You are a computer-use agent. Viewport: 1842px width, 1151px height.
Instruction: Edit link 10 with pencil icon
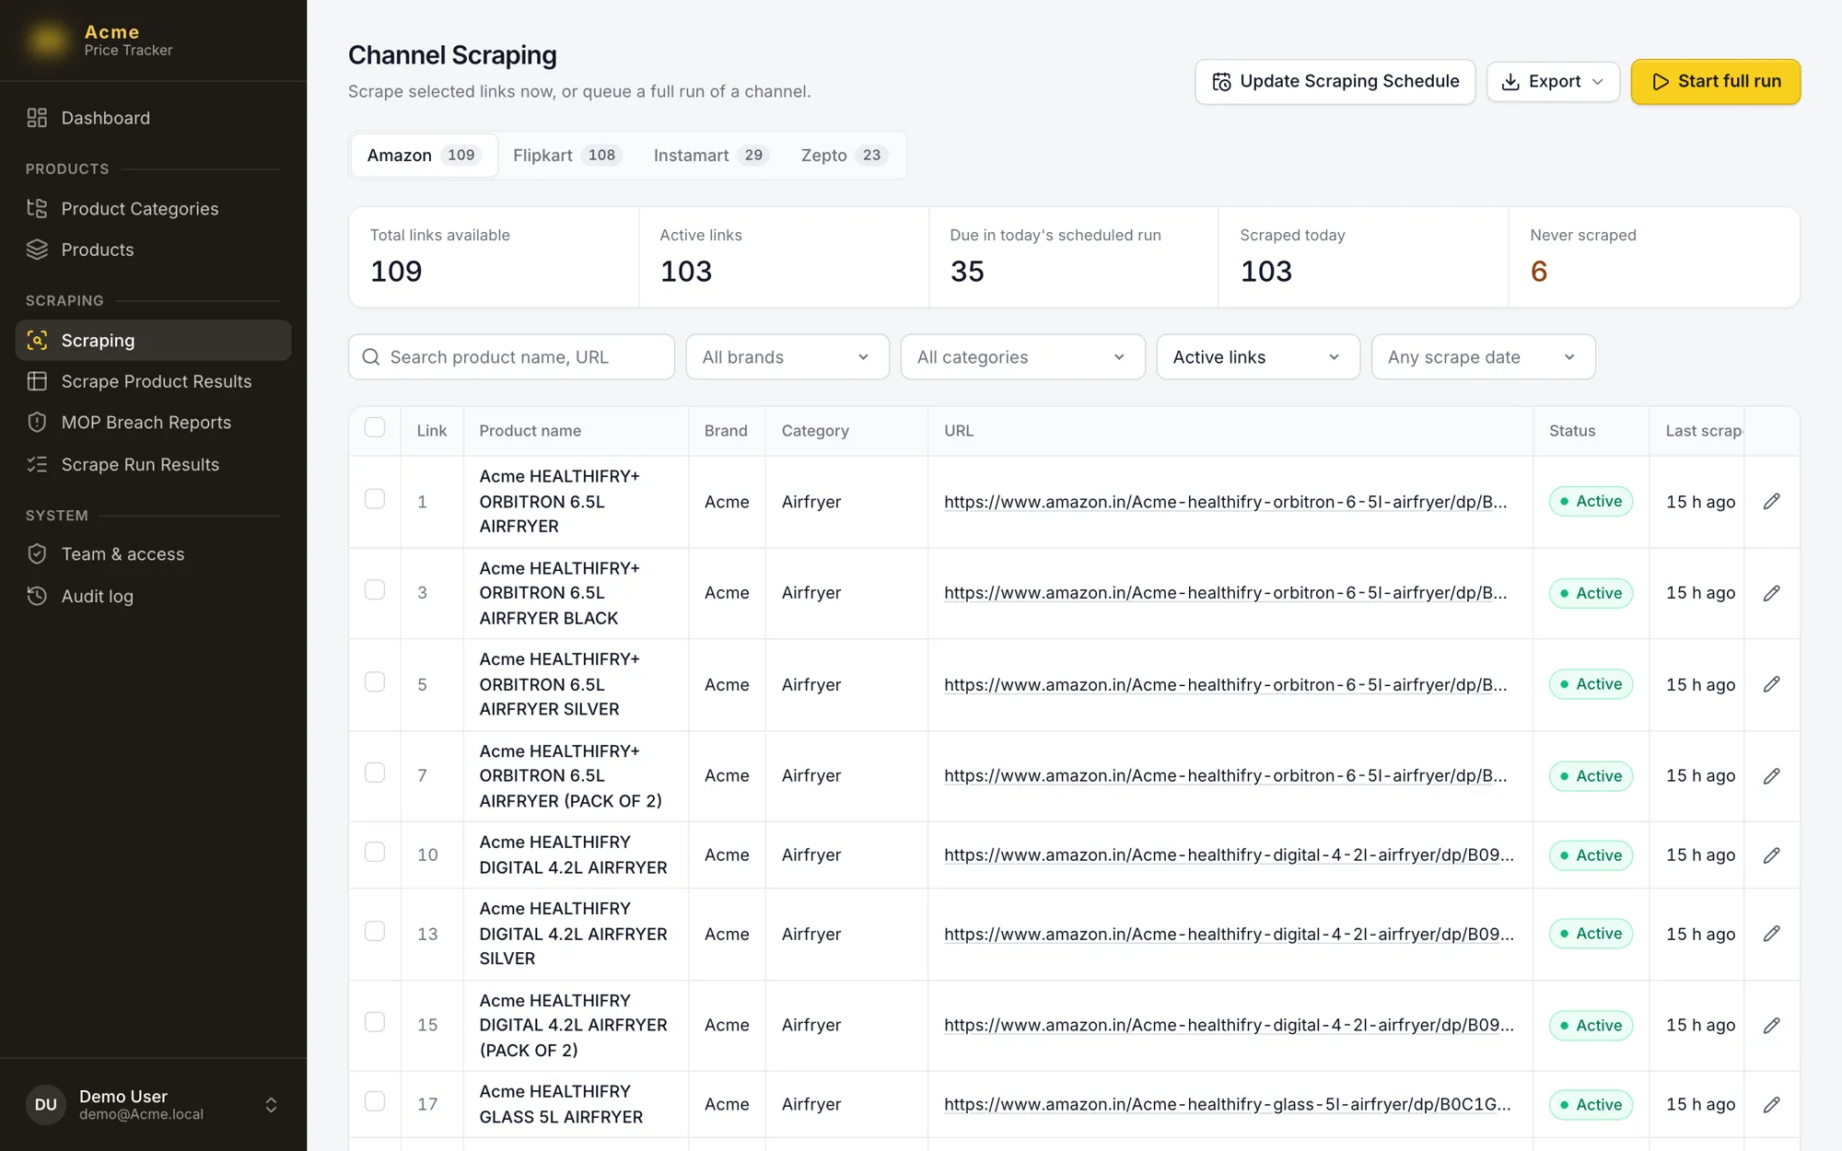tap(1771, 855)
